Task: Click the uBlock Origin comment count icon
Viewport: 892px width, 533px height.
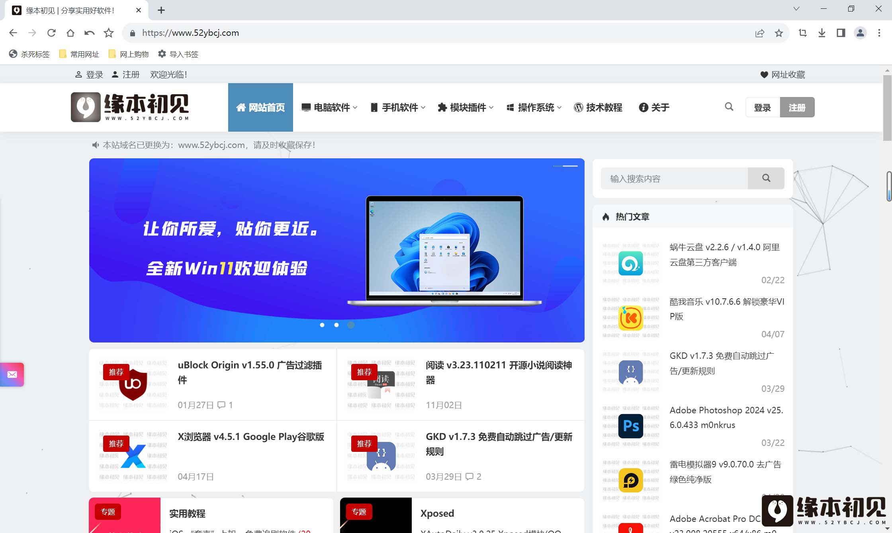Action: click(x=221, y=405)
